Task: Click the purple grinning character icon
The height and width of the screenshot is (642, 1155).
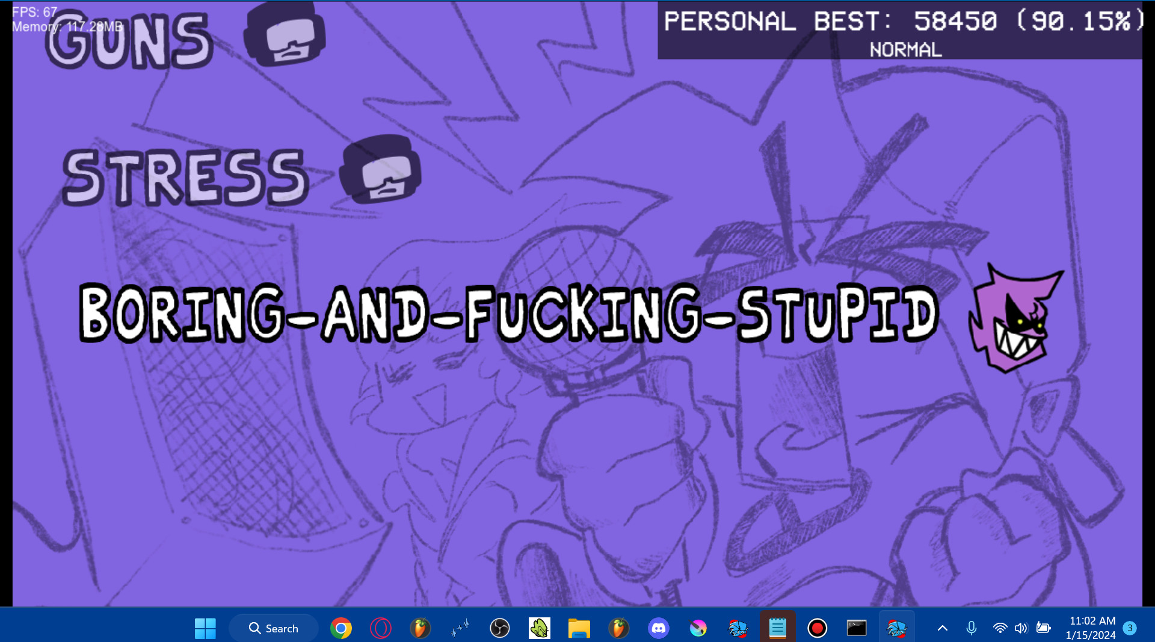Action: (x=1015, y=317)
